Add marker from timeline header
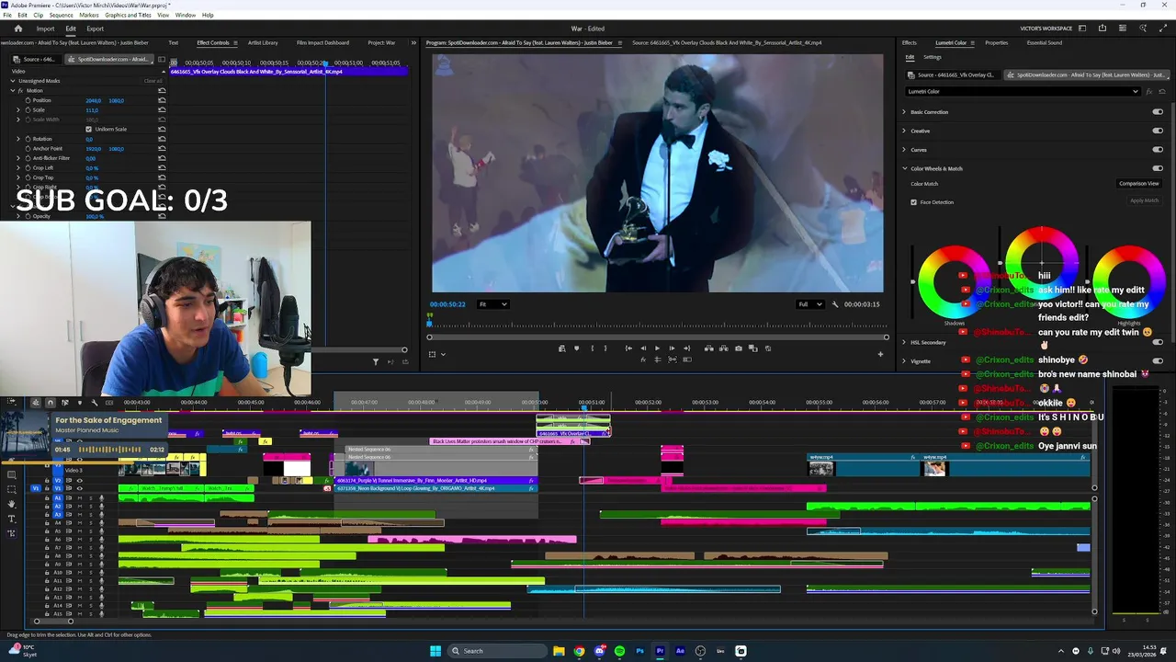 [x=79, y=403]
